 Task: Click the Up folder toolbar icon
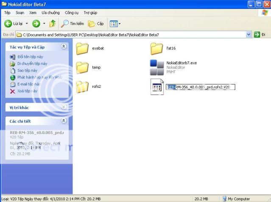pos(53,24)
